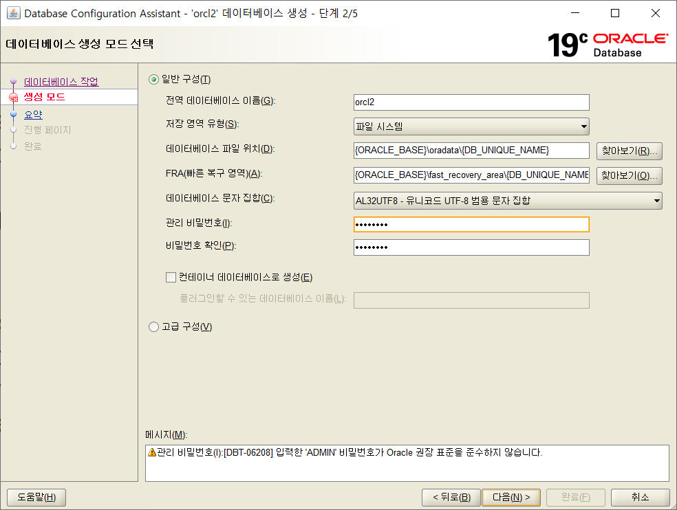This screenshot has height=510, width=677.
Task: Focus the 관리 비밀번호 field
Action: pyautogui.click(x=471, y=224)
